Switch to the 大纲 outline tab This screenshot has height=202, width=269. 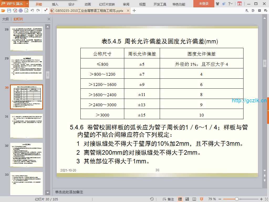6,19
